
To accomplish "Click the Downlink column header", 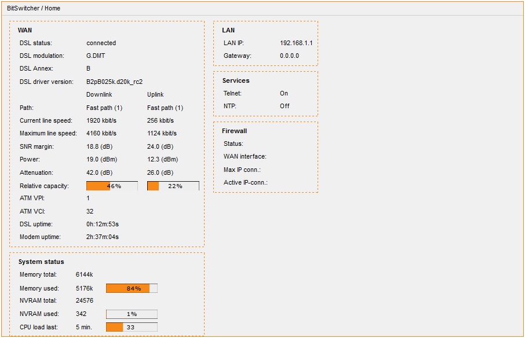I will click(99, 94).
